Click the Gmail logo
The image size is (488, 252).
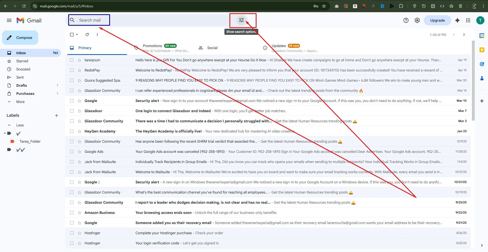click(29, 20)
